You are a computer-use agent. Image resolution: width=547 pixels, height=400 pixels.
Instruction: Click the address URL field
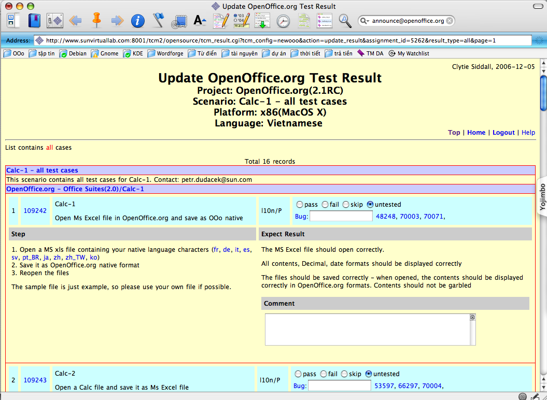[x=283, y=40]
